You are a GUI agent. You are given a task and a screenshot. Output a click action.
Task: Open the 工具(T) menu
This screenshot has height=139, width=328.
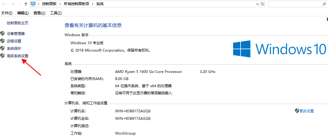click(56, 13)
